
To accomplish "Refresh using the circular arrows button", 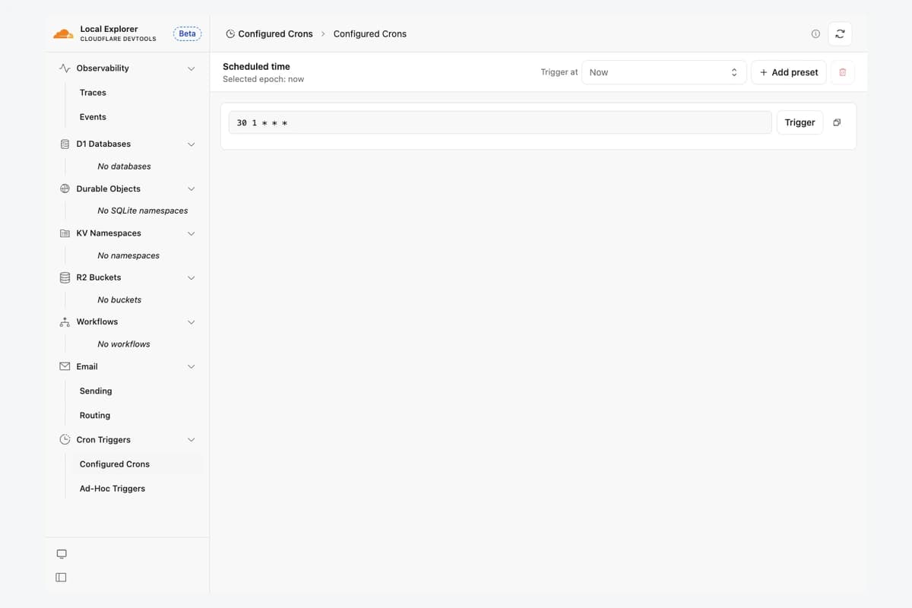I will 840,34.
